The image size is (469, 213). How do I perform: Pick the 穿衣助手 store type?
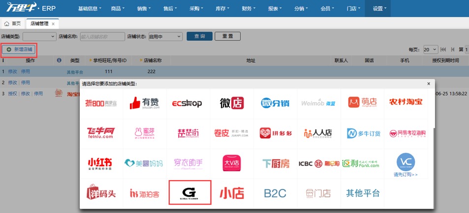(x=188, y=164)
